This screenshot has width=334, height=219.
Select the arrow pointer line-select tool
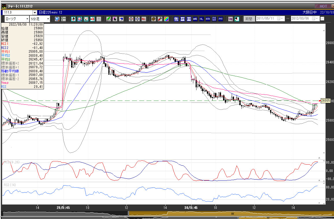[x=115, y=19]
